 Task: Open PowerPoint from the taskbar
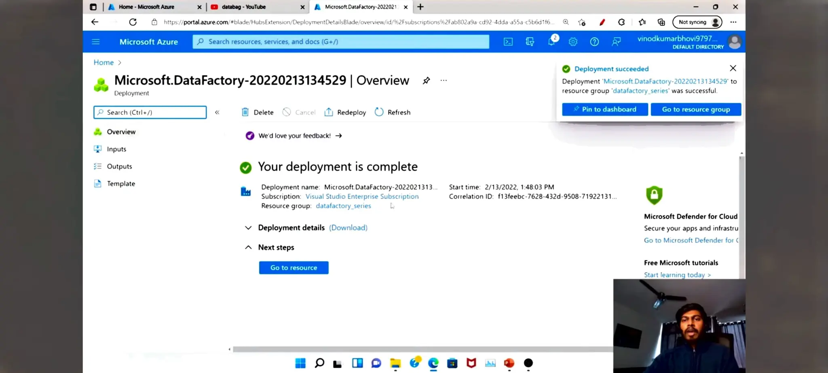509,363
